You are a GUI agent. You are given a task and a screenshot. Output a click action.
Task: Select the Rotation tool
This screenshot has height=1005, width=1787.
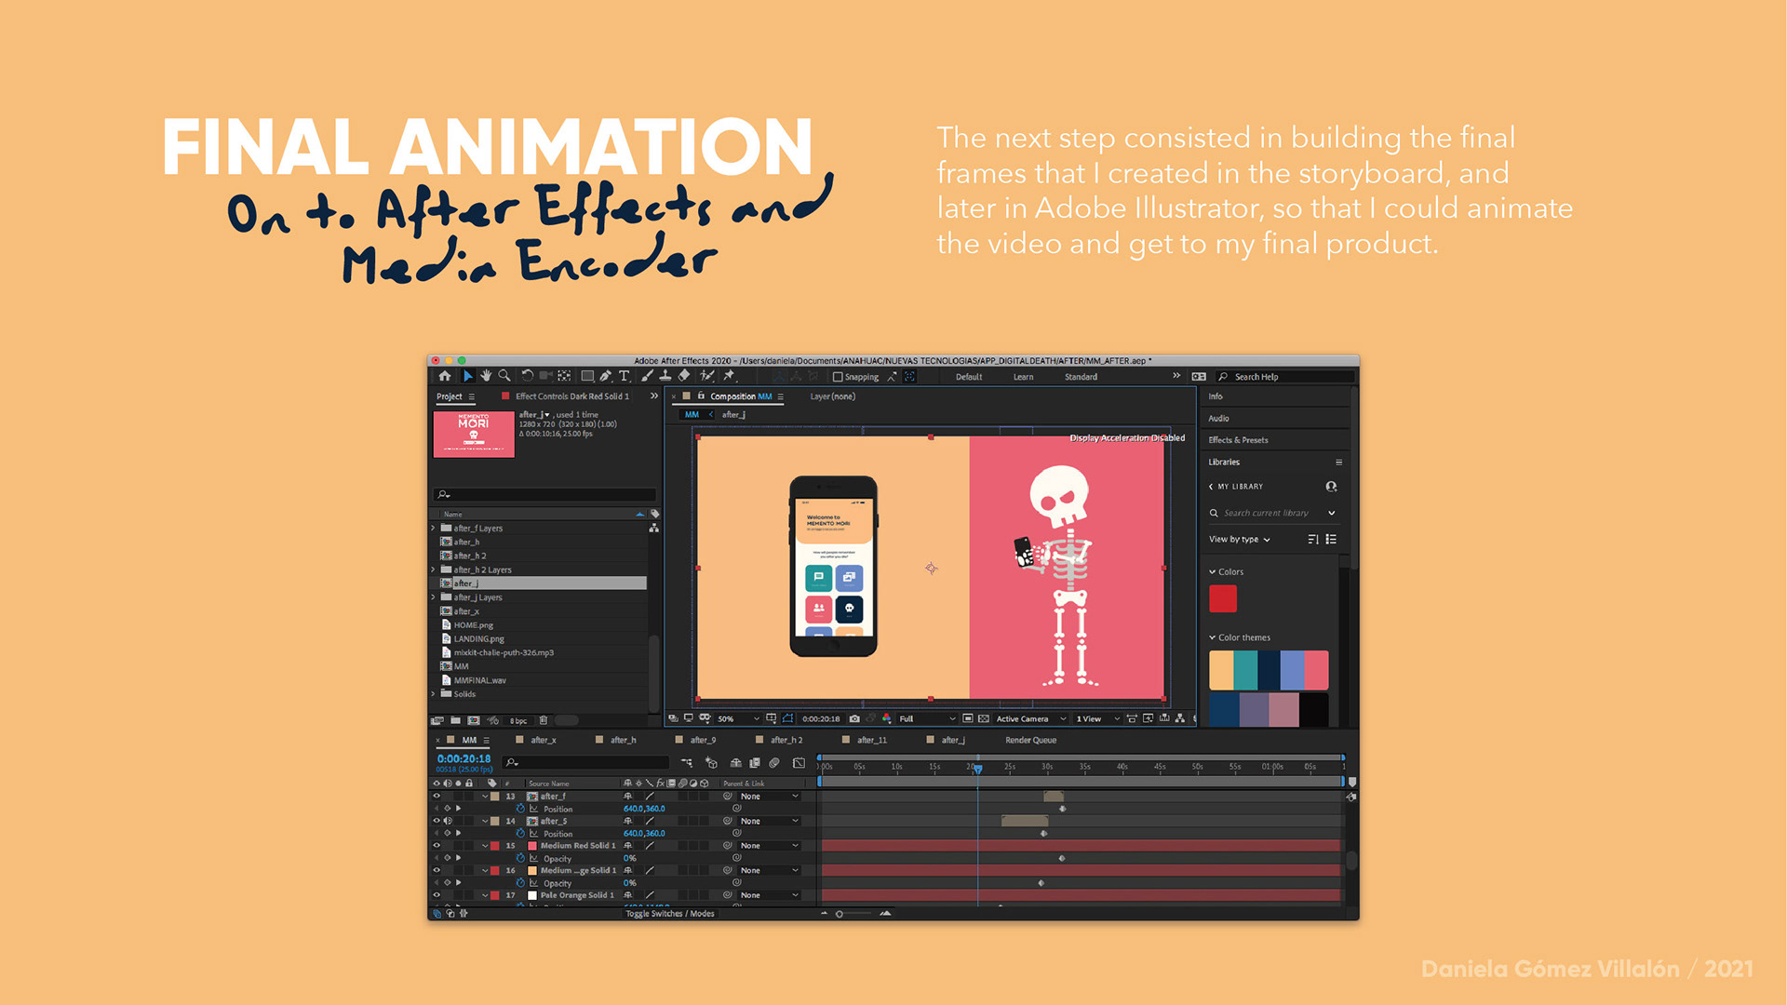(x=528, y=376)
